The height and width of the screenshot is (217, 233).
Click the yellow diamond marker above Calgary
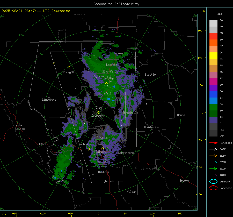click(x=102, y=149)
